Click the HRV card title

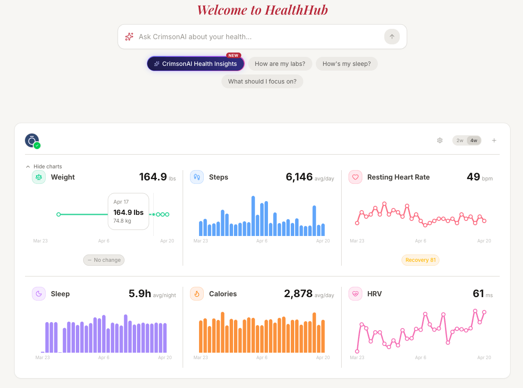point(374,294)
